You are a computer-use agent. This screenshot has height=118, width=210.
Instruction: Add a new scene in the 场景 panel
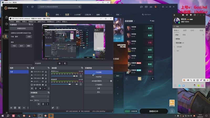11,108
